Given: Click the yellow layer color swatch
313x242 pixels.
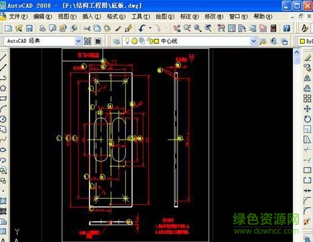Looking at the screenshot, I should [156, 41].
